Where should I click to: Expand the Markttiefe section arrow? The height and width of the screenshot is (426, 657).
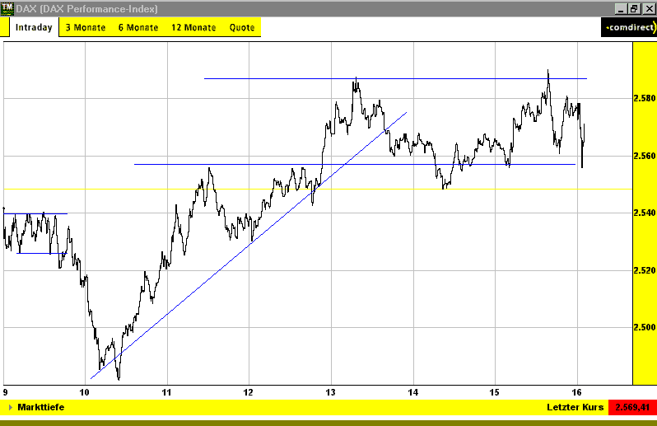tap(11, 407)
